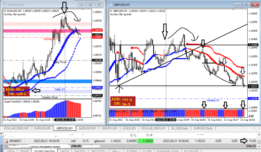Switch to the DOLLAR_INDX,M5 chart tab

[16, 128]
